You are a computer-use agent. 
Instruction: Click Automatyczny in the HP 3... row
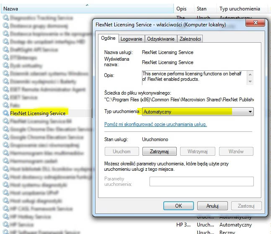[x=235, y=225]
